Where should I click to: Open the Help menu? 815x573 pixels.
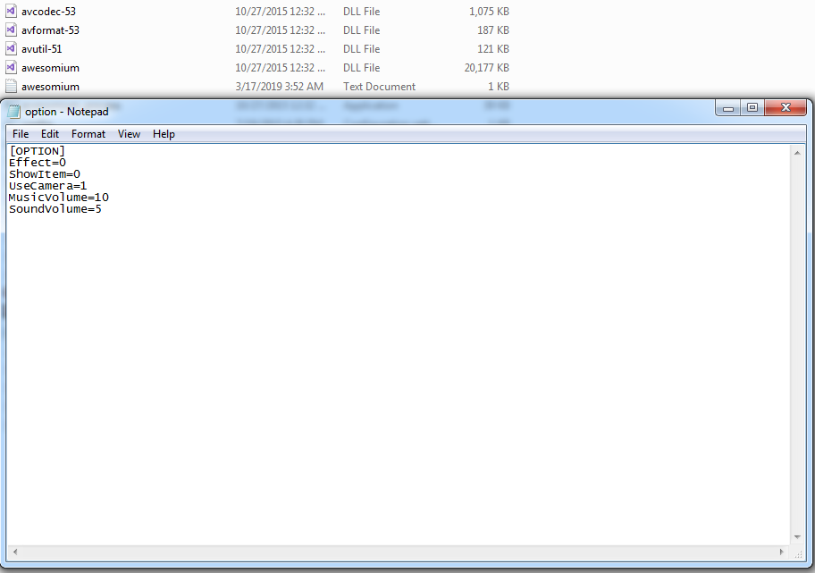coord(164,134)
